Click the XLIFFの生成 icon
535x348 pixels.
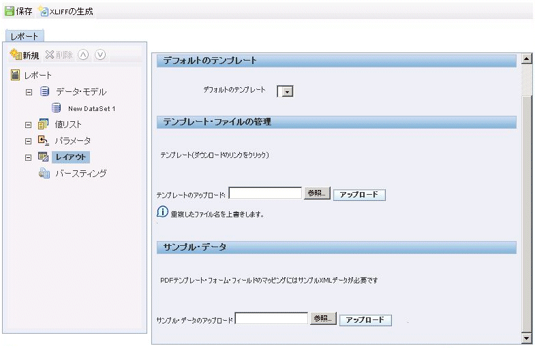click(x=44, y=11)
